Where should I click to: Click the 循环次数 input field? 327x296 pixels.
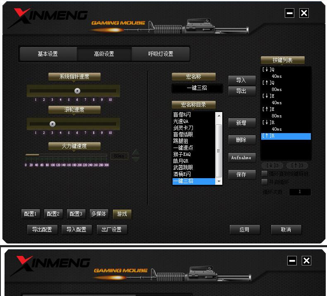(x=300, y=192)
